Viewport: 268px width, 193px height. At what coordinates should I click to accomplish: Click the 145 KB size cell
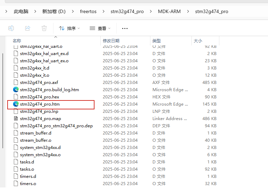click(209, 104)
